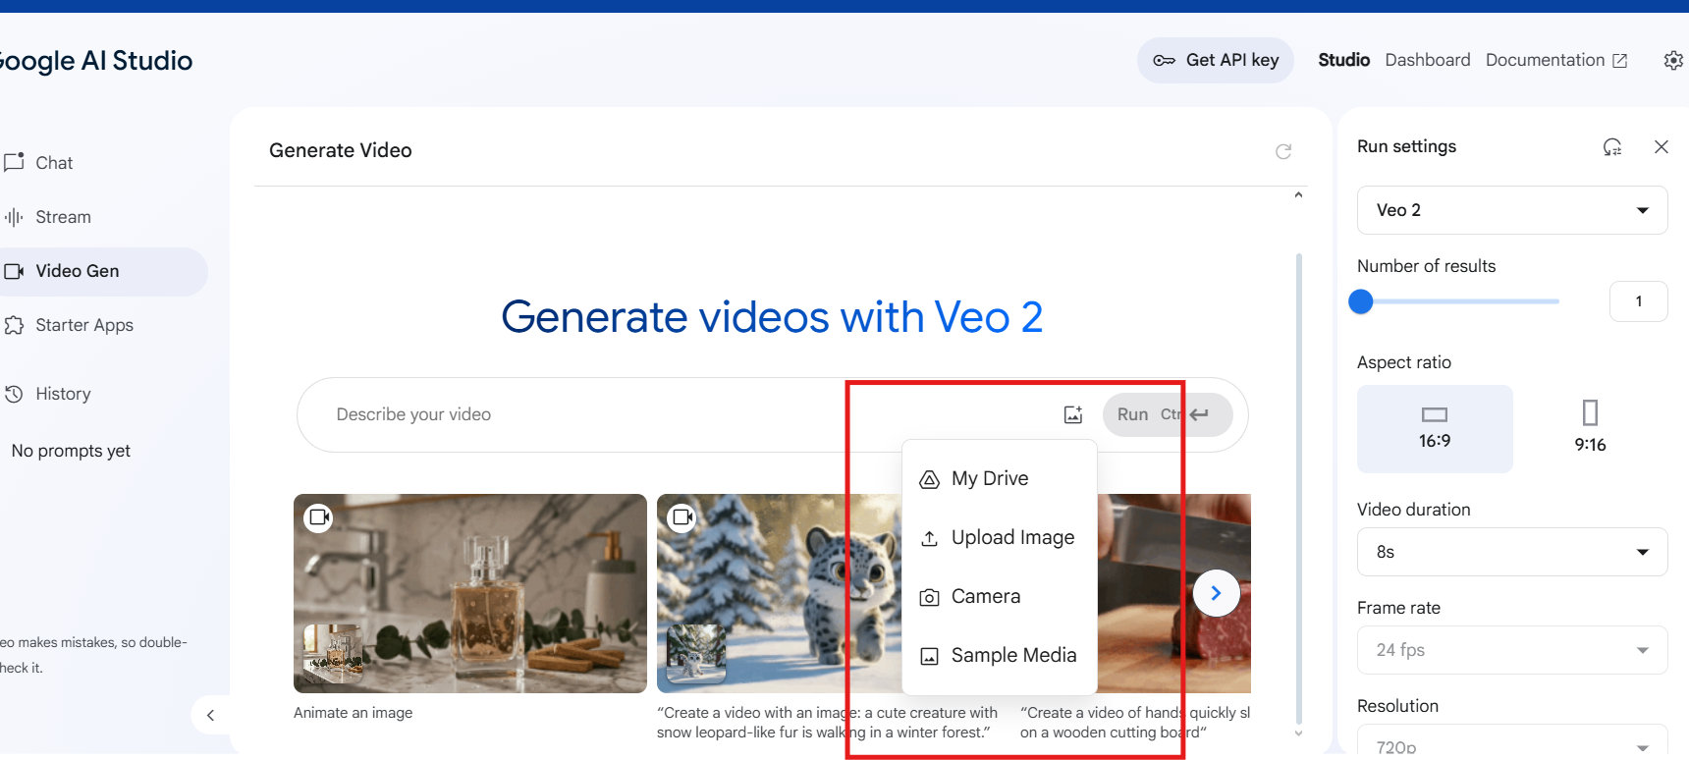Expand the Video duration 8s dropdown
The height and width of the screenshot is (760, 1689).
point(1511,552)
